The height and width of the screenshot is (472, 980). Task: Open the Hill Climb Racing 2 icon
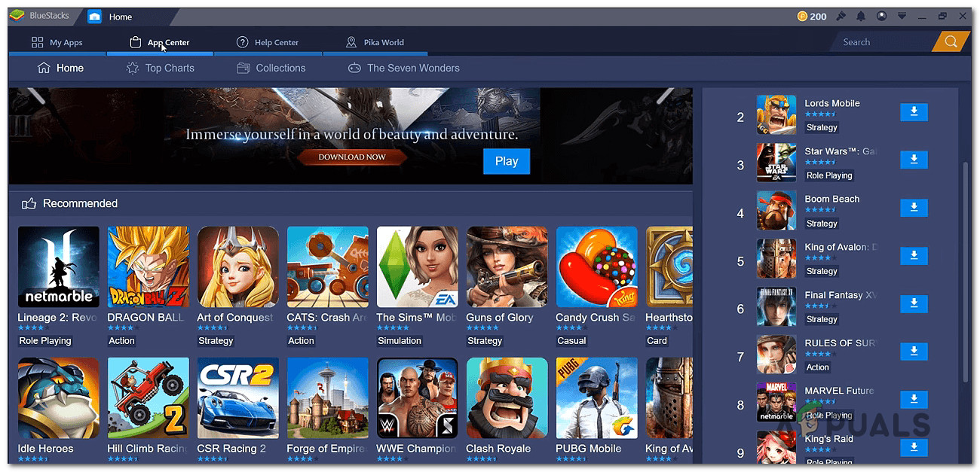tap(149, 398)
